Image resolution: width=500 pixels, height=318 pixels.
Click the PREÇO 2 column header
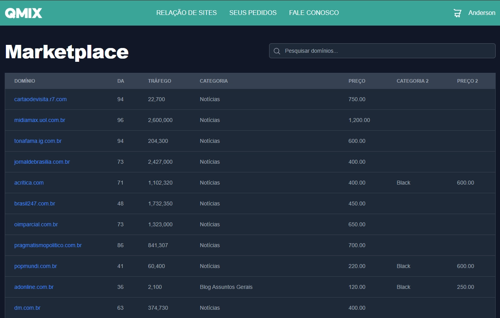(x=467, y=81)
